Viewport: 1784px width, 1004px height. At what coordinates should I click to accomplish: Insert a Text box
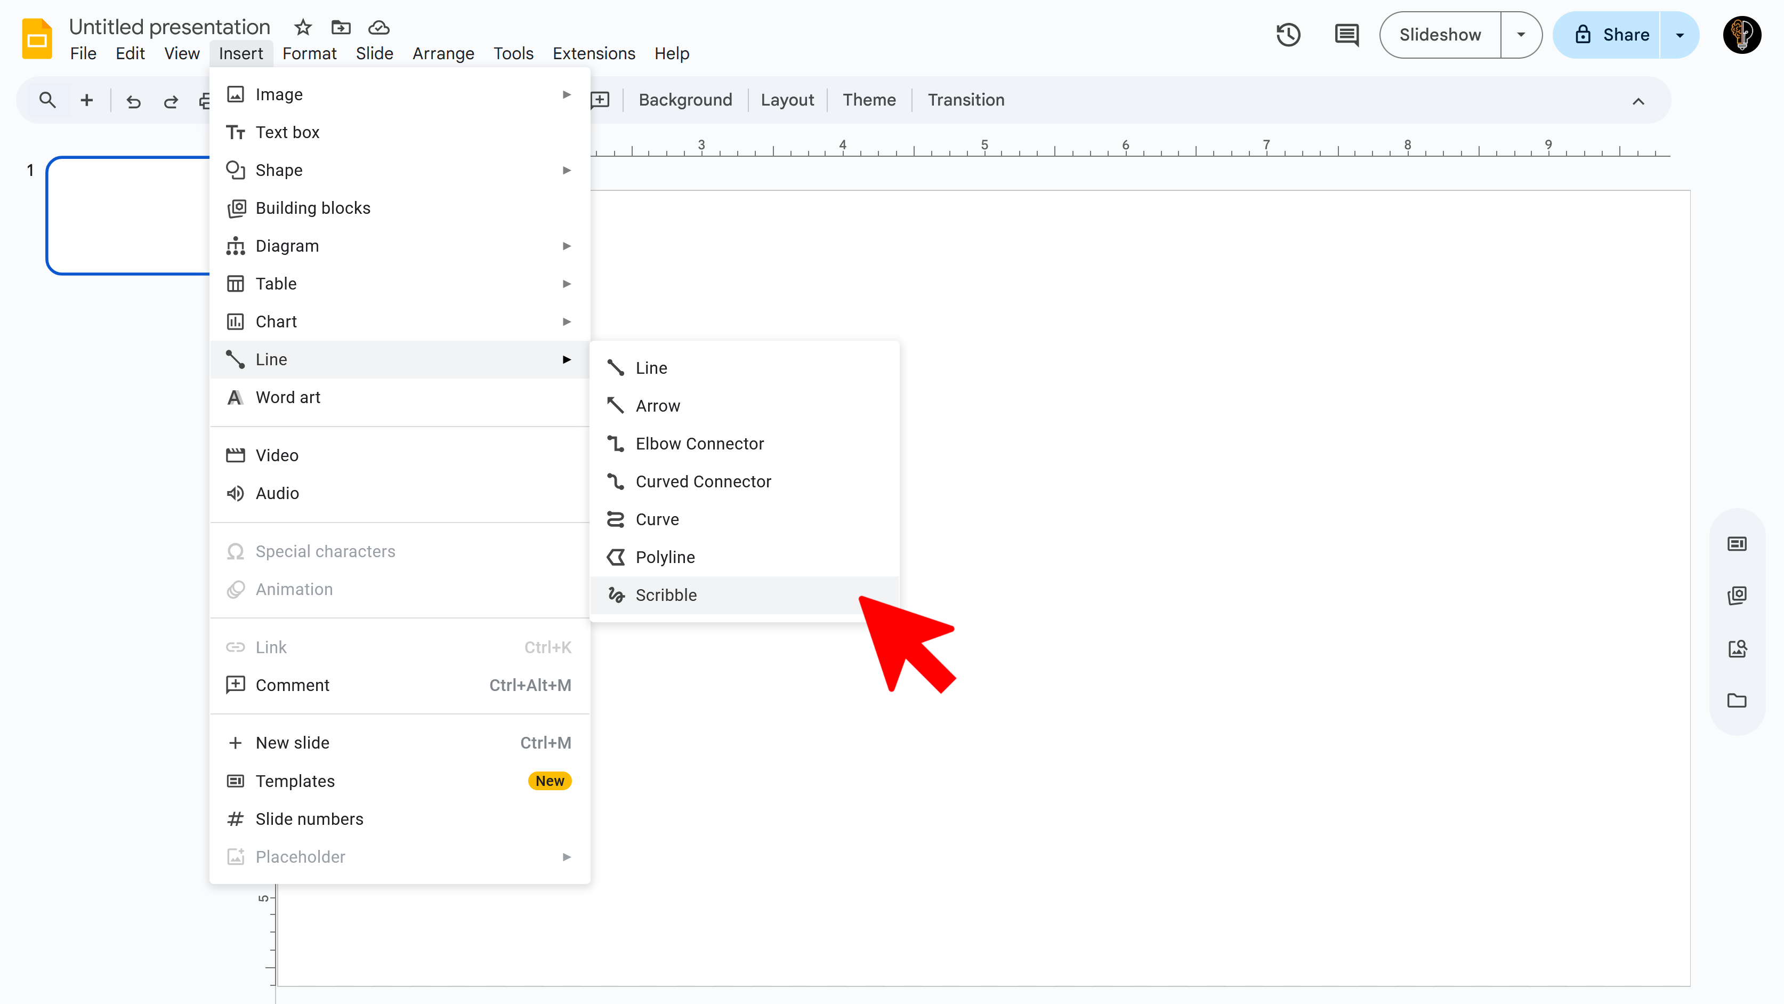coord(400,132)
